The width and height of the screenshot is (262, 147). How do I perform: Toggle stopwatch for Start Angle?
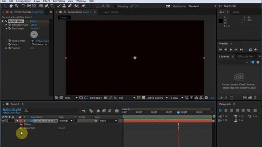[x=9, y=29]
